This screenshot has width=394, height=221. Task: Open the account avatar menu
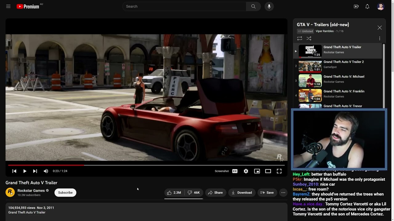[x=381, y=6]
